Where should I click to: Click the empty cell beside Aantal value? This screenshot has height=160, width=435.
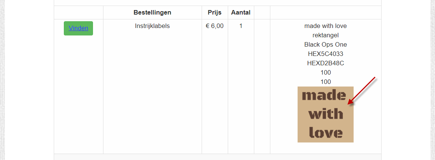(262, 86)
